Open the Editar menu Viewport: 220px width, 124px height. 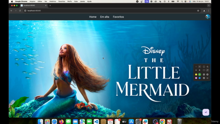tap(40, 1)
